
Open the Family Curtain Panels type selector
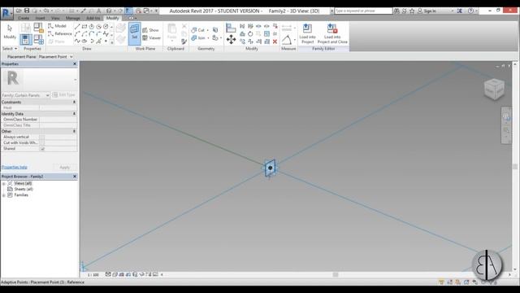(25, 95)
